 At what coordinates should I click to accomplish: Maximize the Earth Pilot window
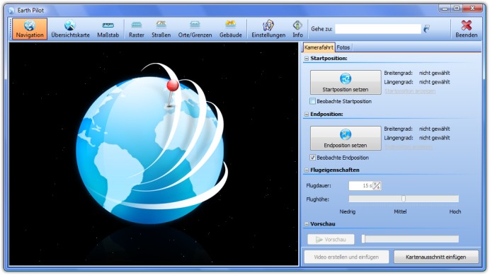coord(457,8)
